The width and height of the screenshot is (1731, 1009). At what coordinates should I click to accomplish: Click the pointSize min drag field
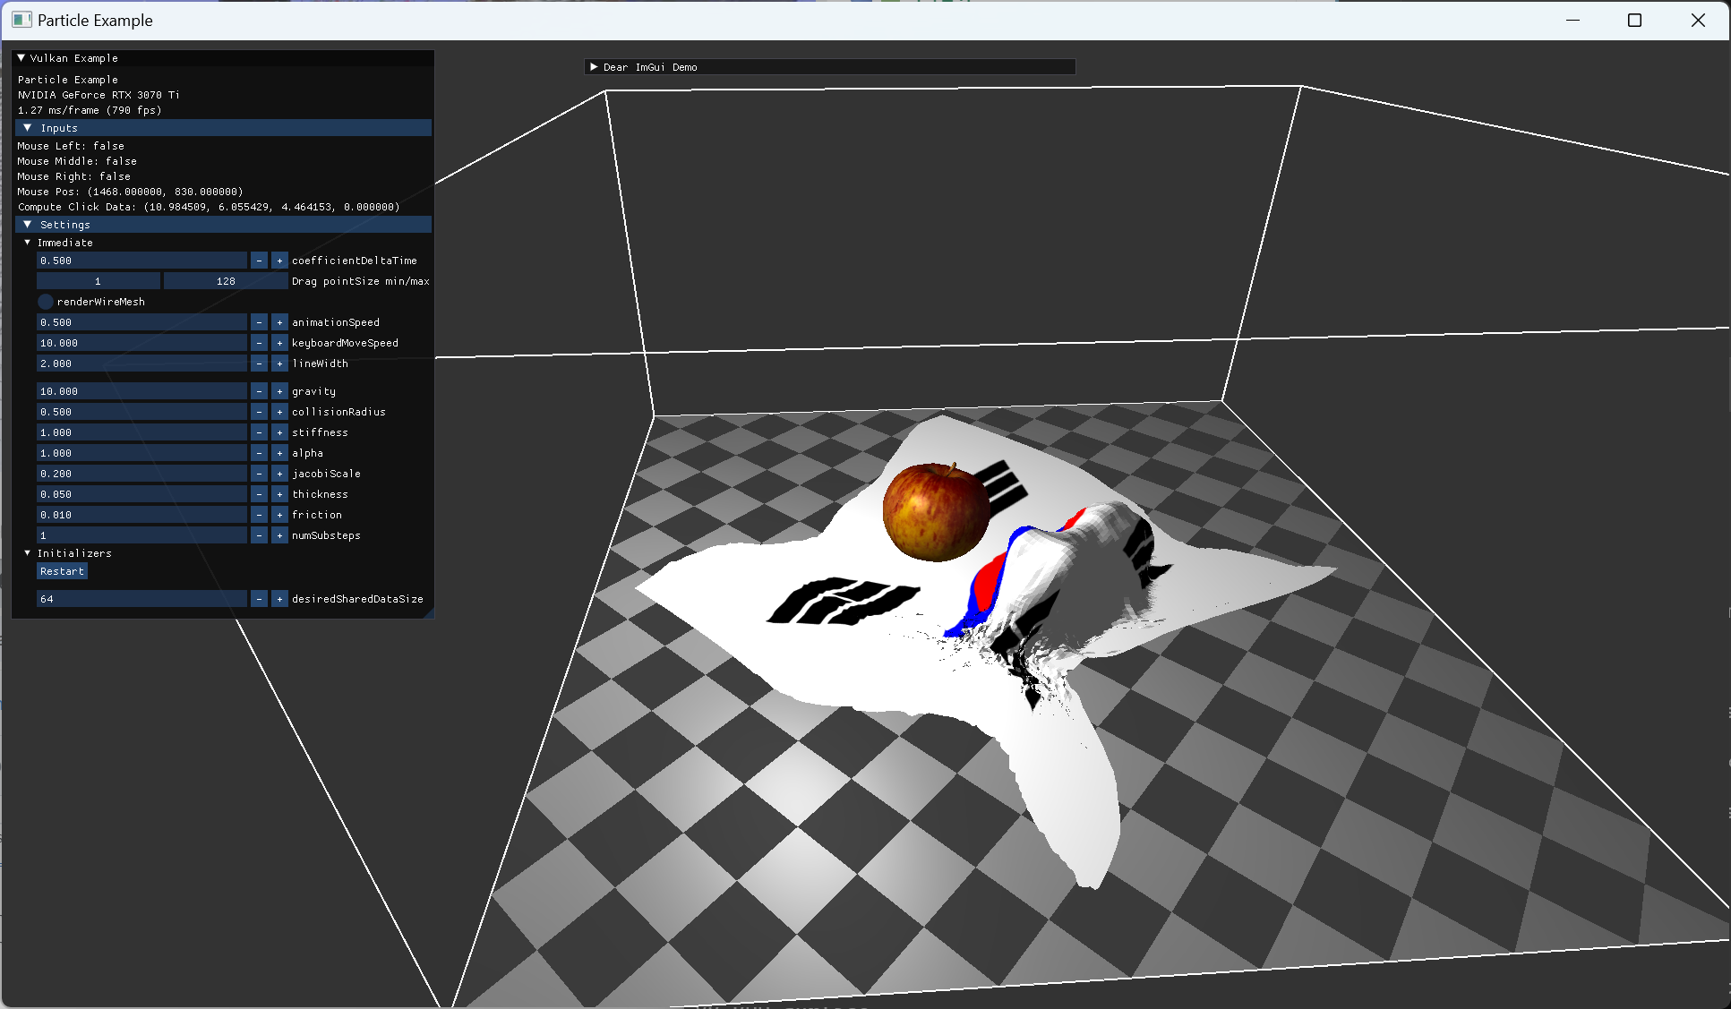(99, 281)
